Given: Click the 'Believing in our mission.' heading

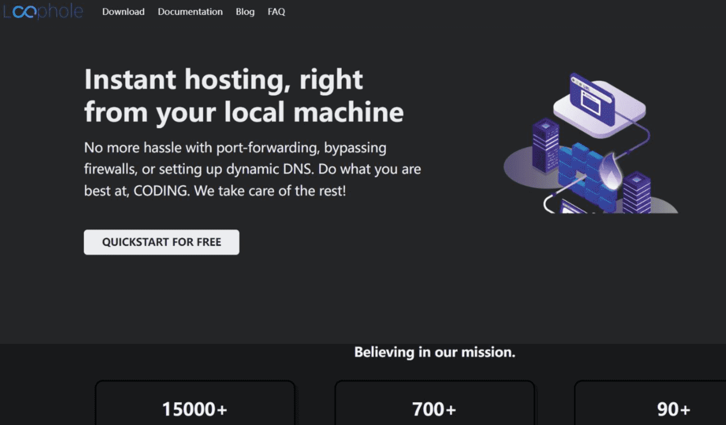Looking at the screenshot, I should 434,352.
